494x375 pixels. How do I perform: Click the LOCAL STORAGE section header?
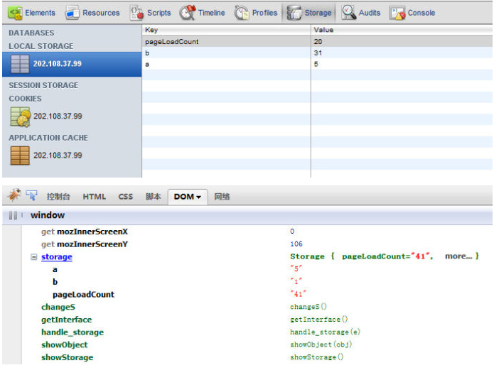[x=41, y=46]
